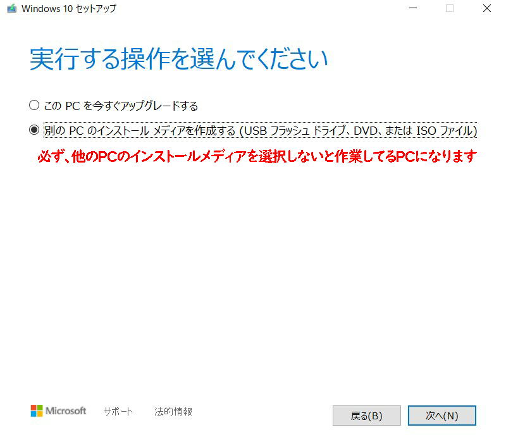Click the Windows 10 setup title icon
The height and width of the screenshot is (444, 506).
point(11,8)
